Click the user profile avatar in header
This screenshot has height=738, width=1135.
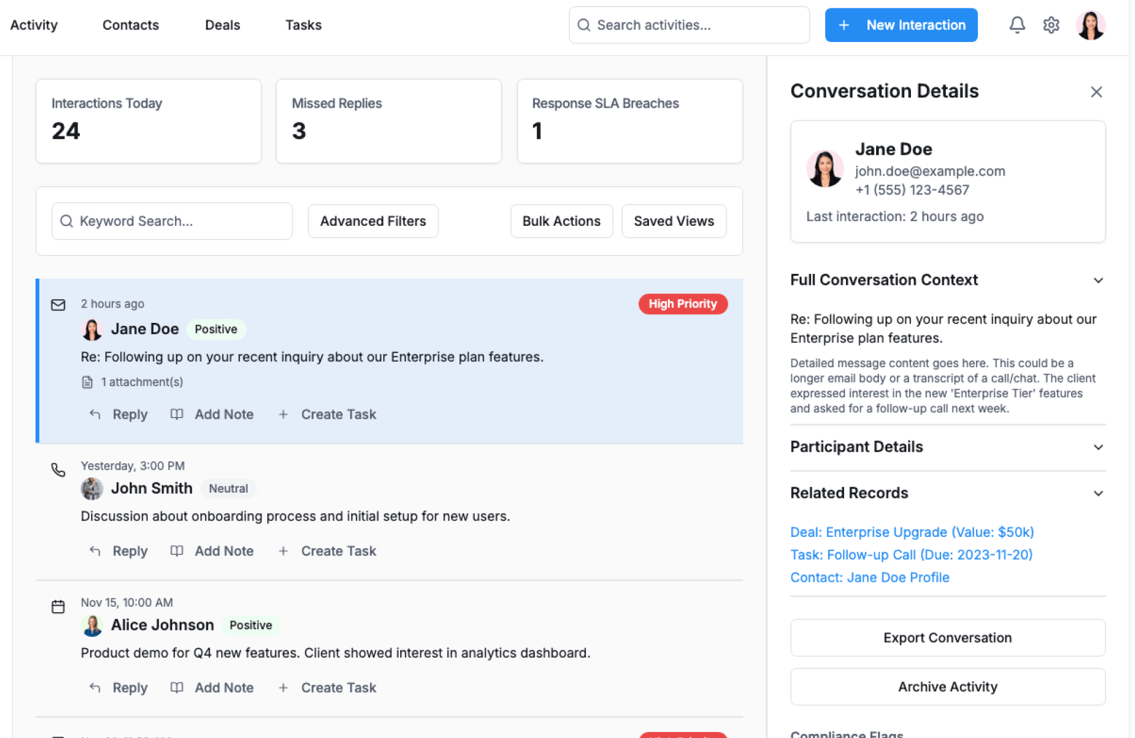pos(1090,25)
